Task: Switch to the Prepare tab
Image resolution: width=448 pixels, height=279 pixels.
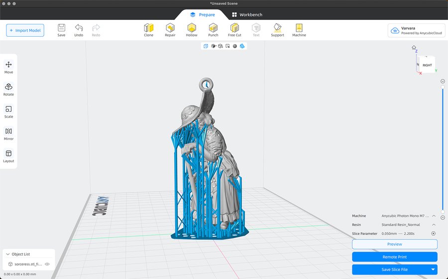Action: pos(202,15)
